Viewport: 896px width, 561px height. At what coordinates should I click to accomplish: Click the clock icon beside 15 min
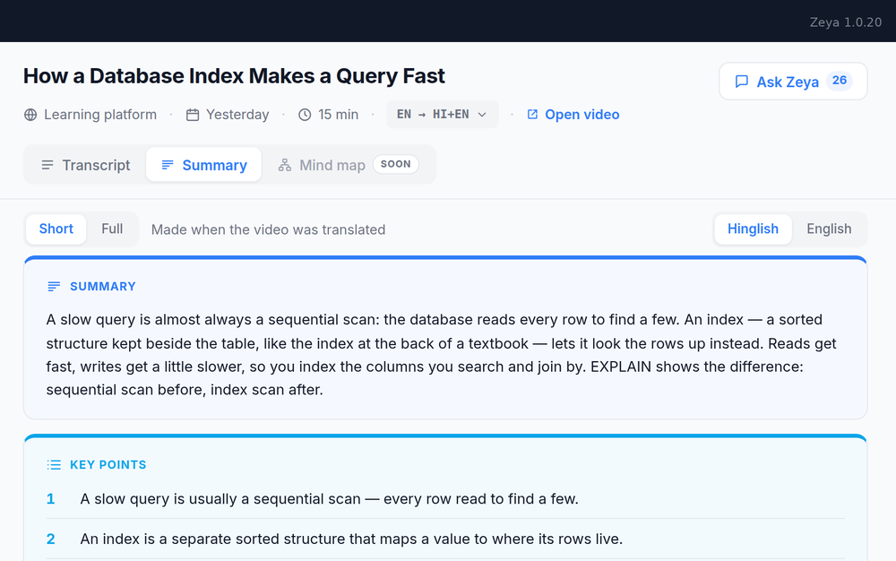click(305, 115)
